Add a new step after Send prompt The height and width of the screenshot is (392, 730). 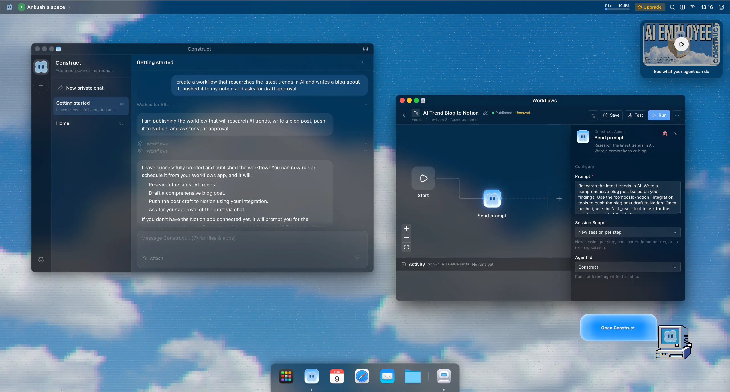(559, 199)
